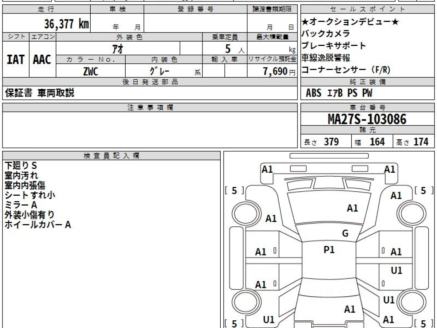Select the 走行 header cell
This screenshot has width=437, height=328.
[x=46, y=9]
